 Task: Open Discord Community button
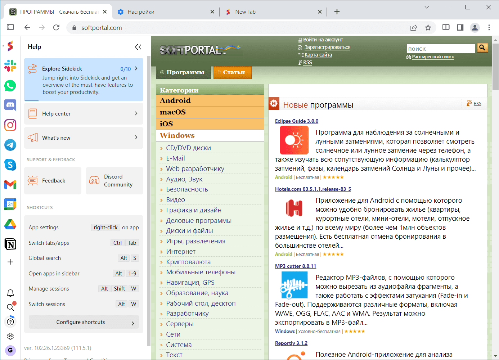click(x=114, y=181)
